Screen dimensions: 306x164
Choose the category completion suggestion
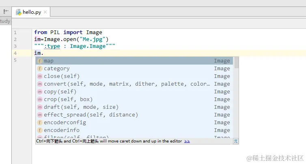coord(134,69)
